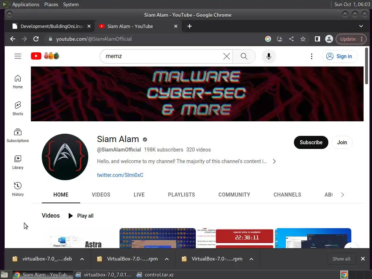Click Play all for Videos
Screen dimensions: 372x279
(x=81, y=216)
